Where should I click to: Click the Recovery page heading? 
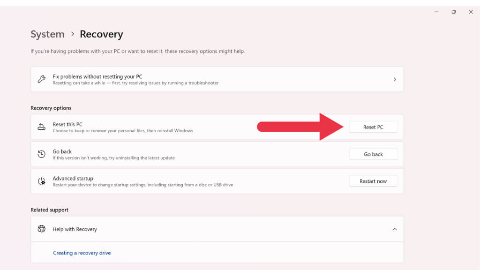click(101, 34)
